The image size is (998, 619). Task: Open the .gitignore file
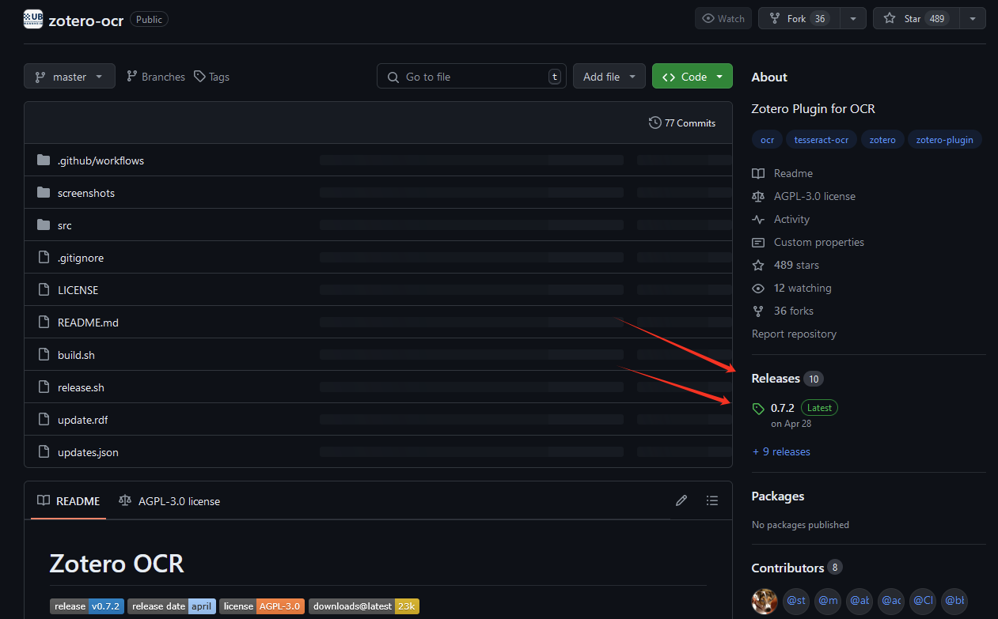[x=81, y=258]
